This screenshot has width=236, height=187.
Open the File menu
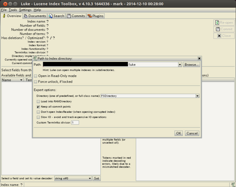pyautogui.click(x=4, y=10)
